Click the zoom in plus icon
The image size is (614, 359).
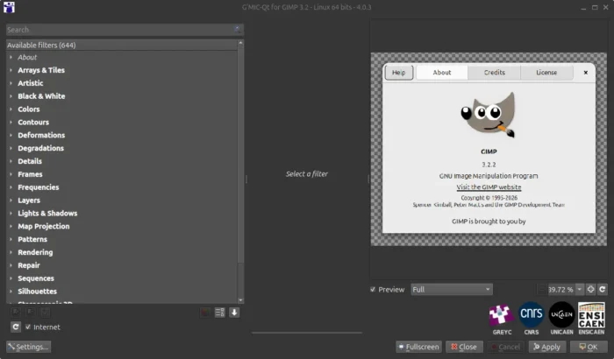pos(590,290)
